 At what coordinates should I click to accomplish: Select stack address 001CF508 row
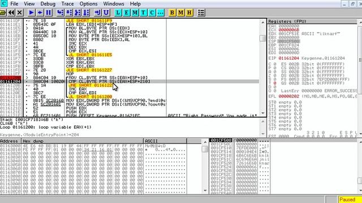click(x=221, y=140)
